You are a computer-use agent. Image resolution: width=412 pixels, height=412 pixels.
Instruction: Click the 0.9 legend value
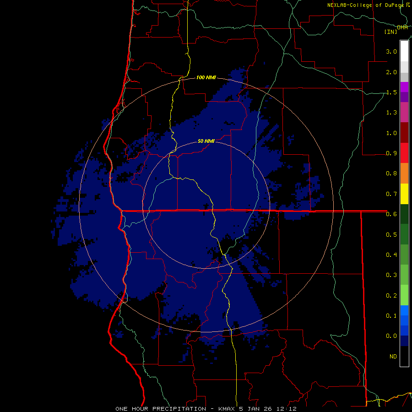click(x=391, y=153)
